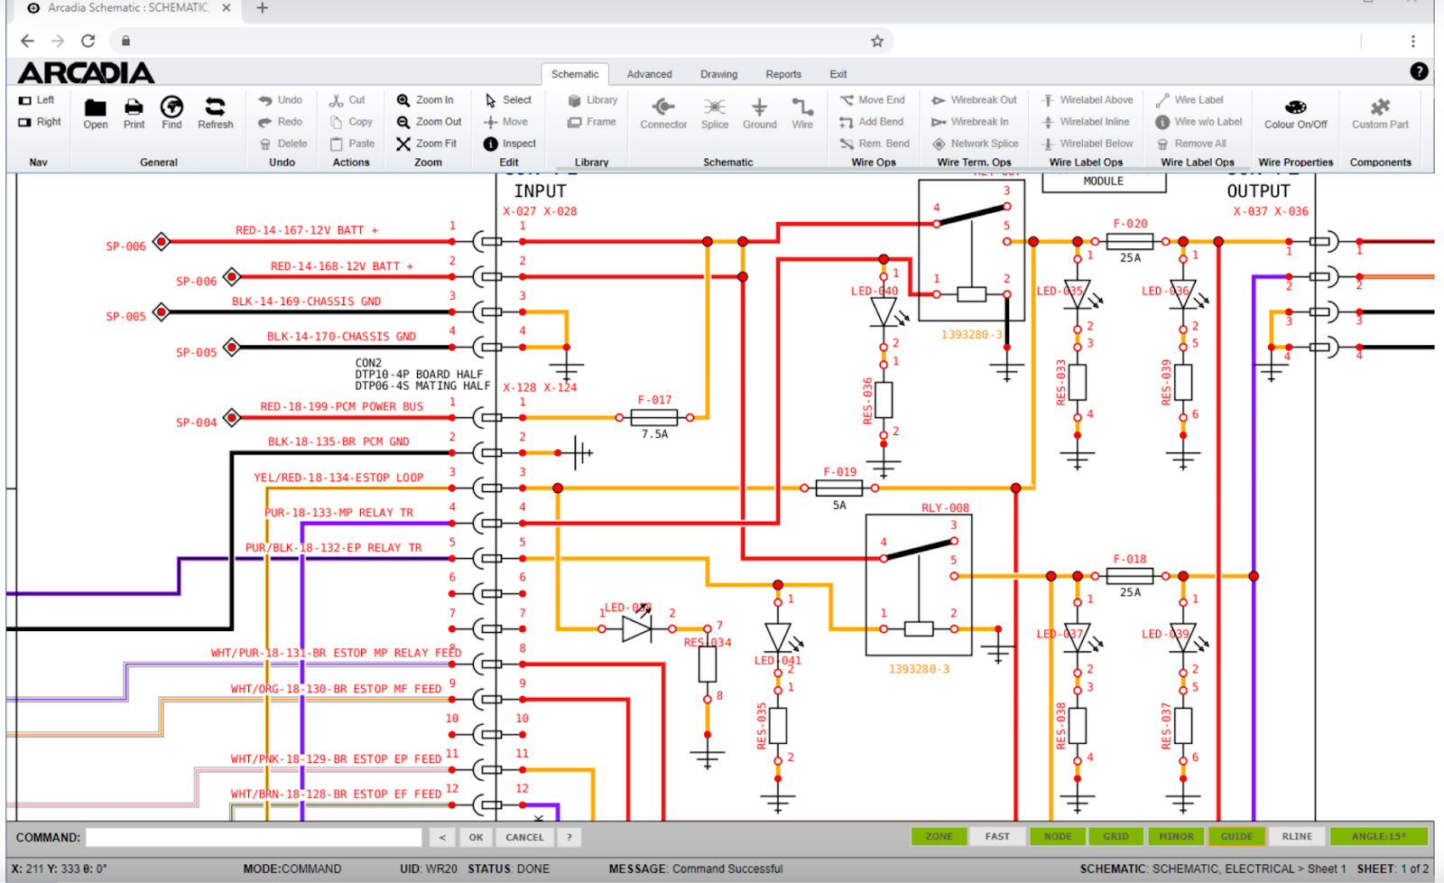Viewport: 1444px width, 883px height.
Task: Bookmark this page with the star
Action: [x=876, y=41]
